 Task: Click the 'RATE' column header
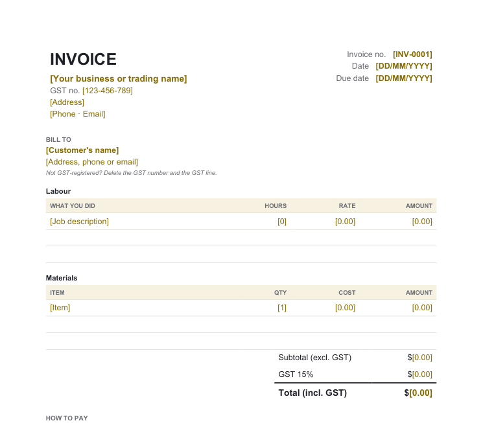pyautogui.click(x=347, y=206)
